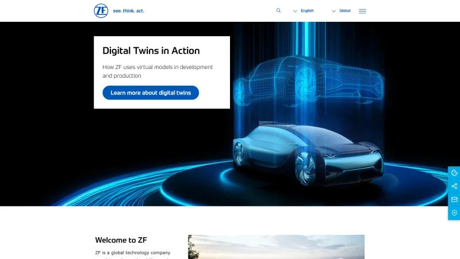Click the Welcome to ZF heading
This screenshot has width=460, height=259.
121,240
